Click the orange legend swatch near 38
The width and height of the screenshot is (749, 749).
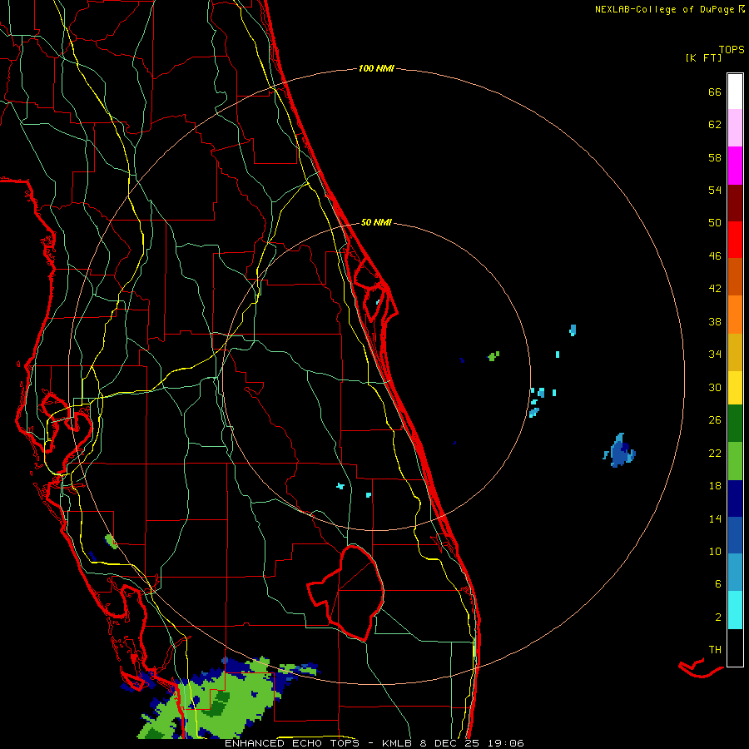pos(735,315)
